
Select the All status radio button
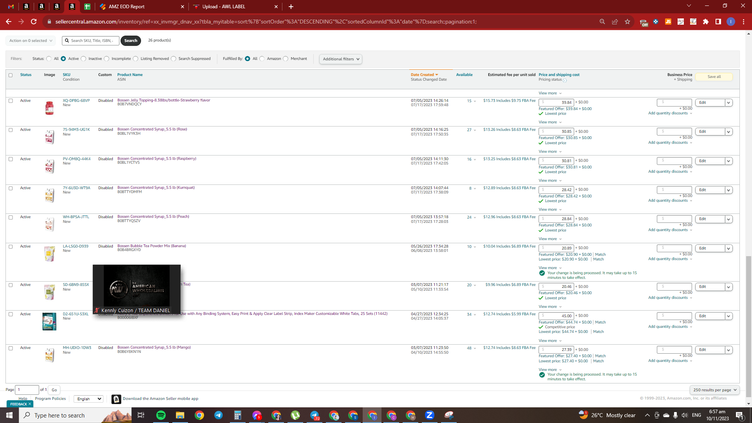[49, 59]
